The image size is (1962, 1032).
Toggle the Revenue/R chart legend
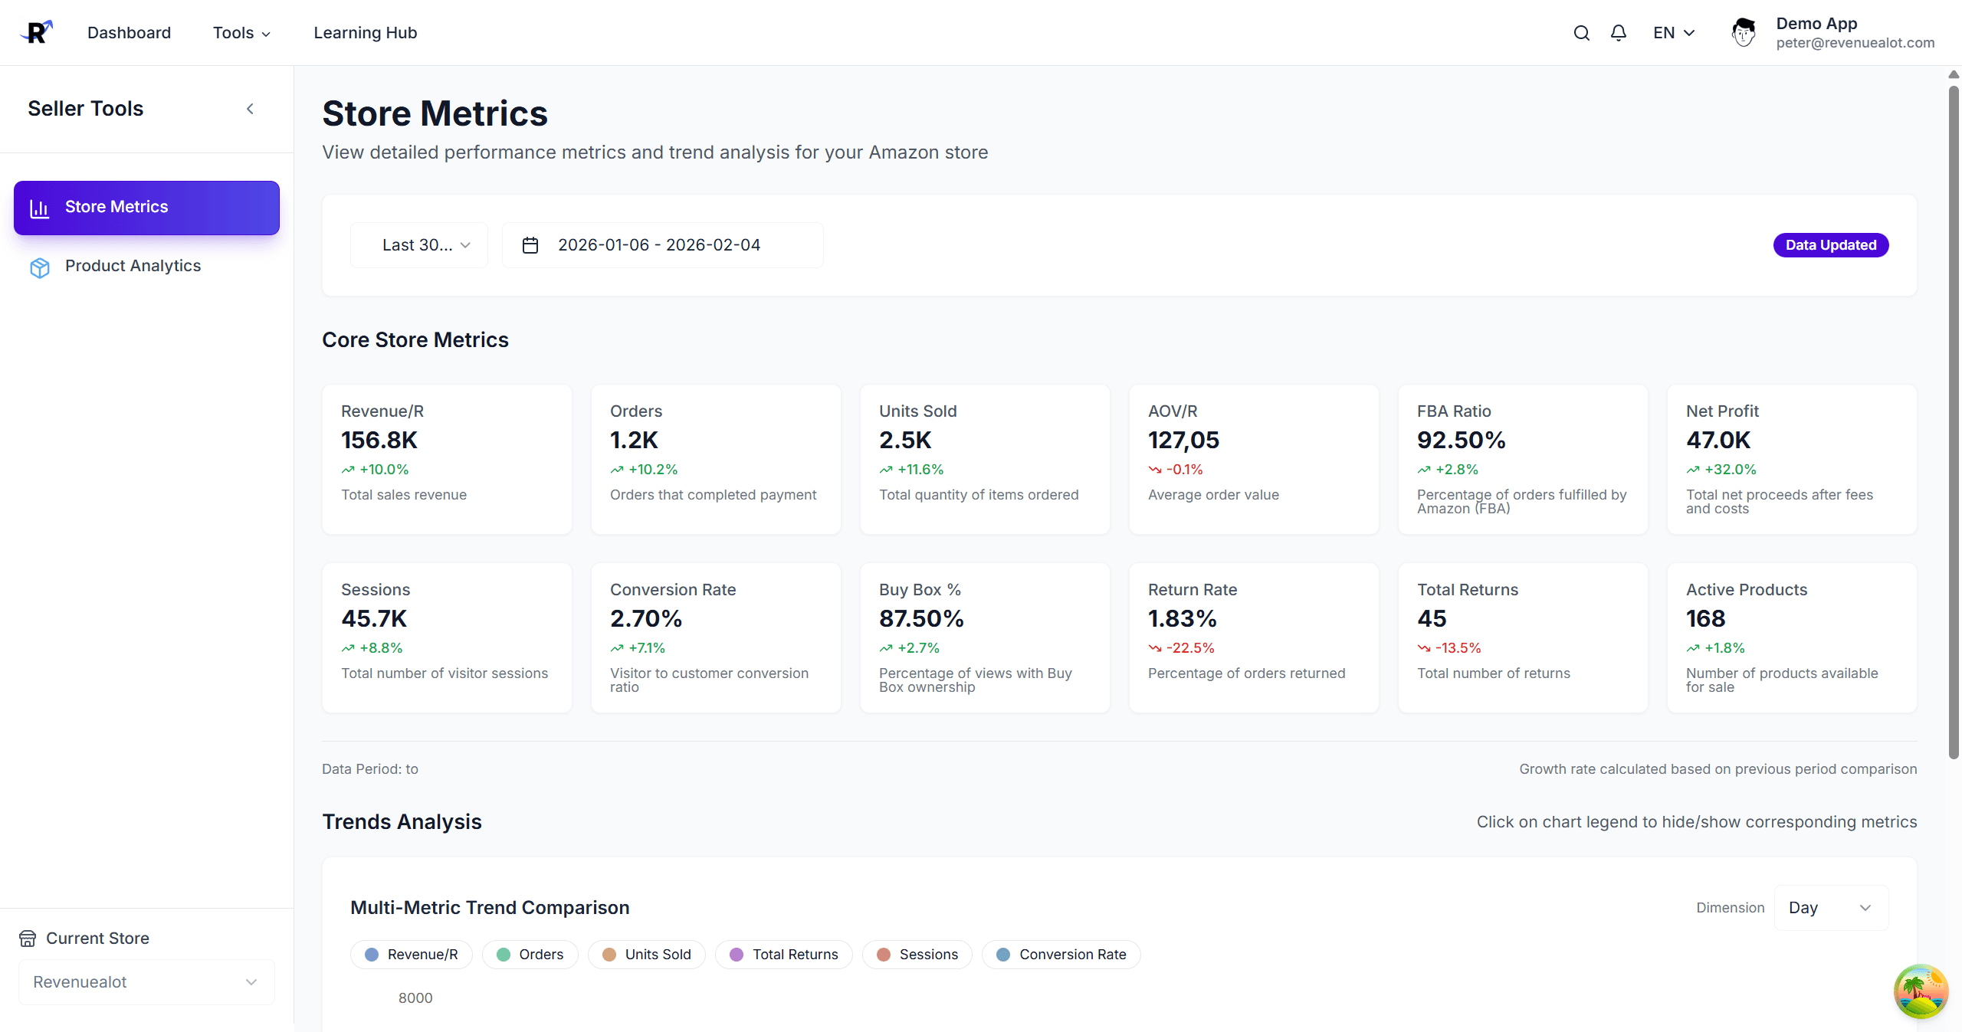[x=411, y=954]
